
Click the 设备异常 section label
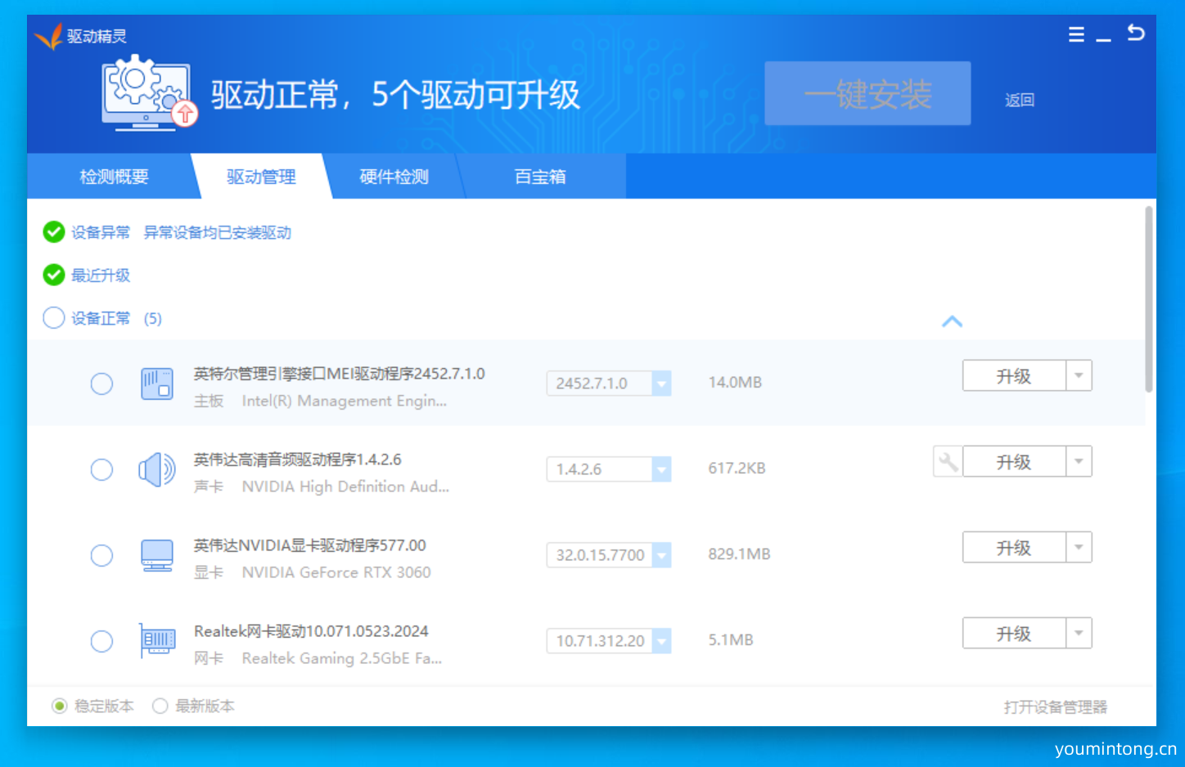(x=101, y=232)
